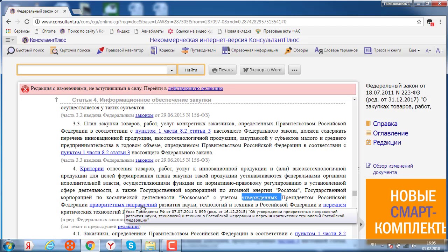The height and width of the screenshot is (252, 448).
Task: Open the hamburger menu next to КонсультантПлюс logo
Action: [x=9, y=40]
